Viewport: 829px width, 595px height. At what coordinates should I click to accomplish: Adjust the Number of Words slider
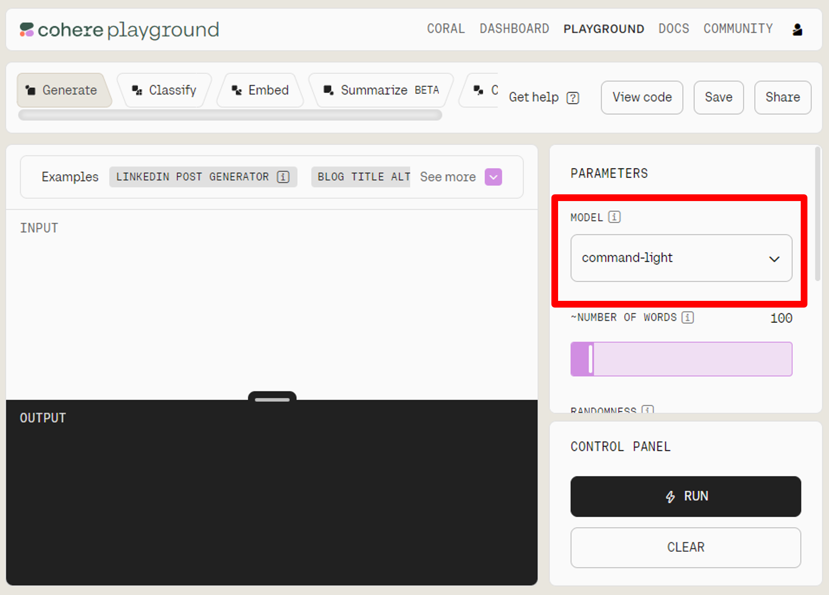(681, 359)
